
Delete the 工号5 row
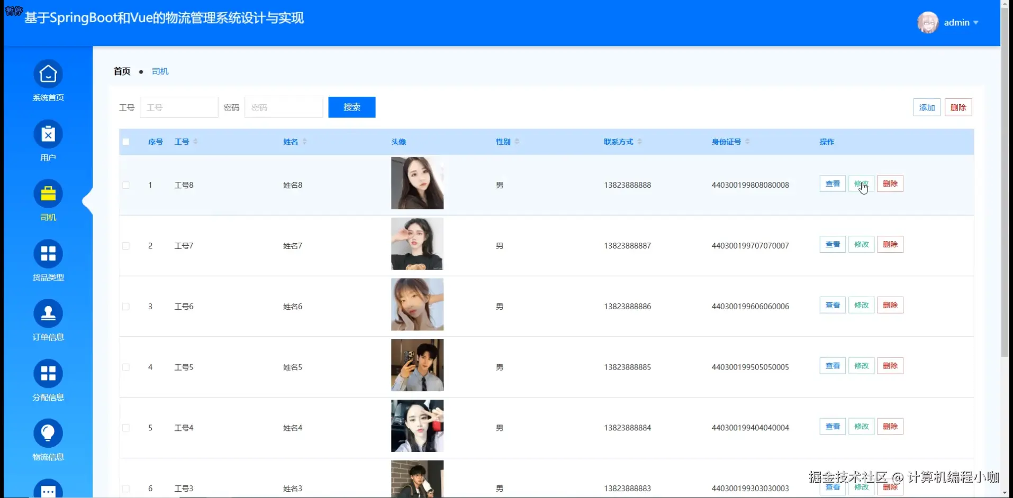[890, 366]
